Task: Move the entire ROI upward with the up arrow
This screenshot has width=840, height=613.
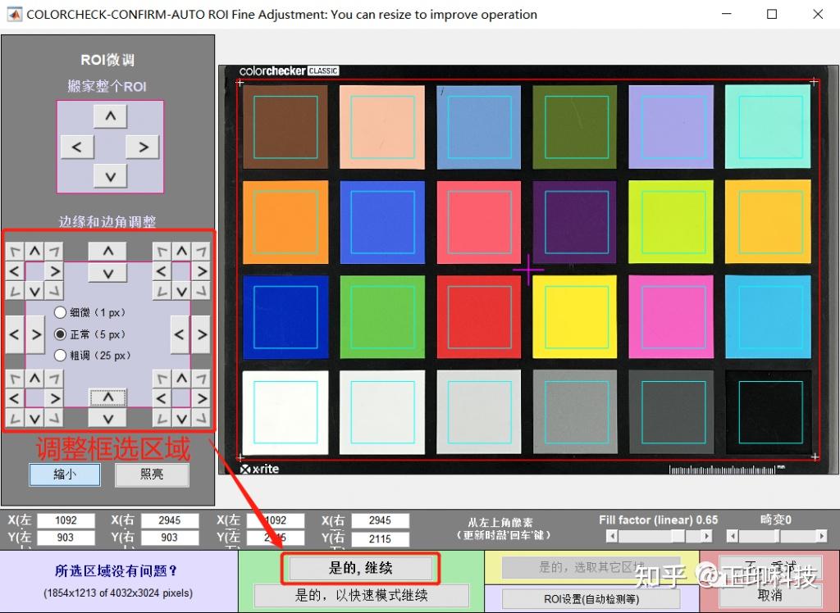Action: pyautogui.click(x=110, y=116)
